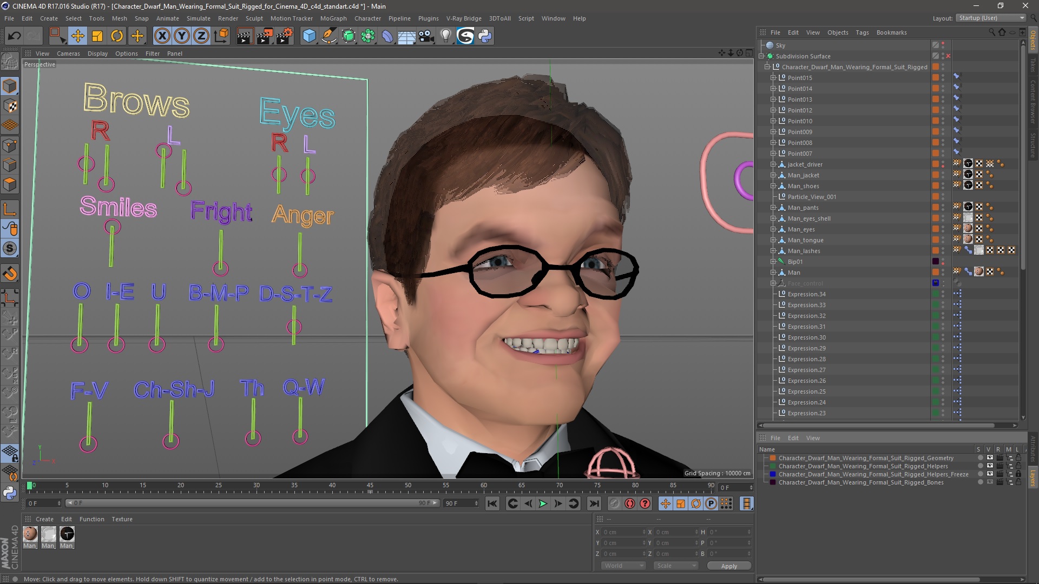The image size is (1039, 584).
Task: Render active view clapperboard icon
Action: (x=244, y=36)
